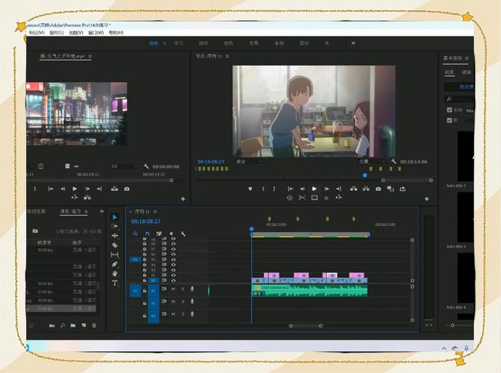Image resolution: width=501 pixels, height=373 pixels.
Task: Select the Hand tool
Action: pyautogui.click(x=115, y=274)
